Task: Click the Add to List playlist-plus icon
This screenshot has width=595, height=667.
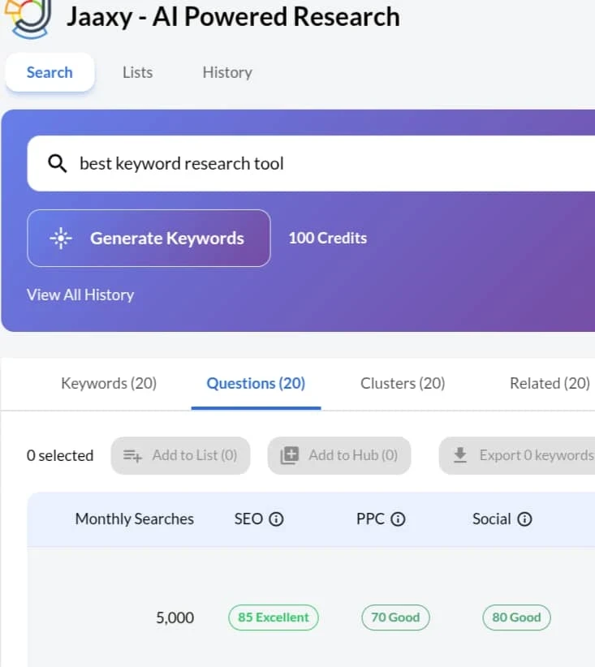Action: pos(132,455)
